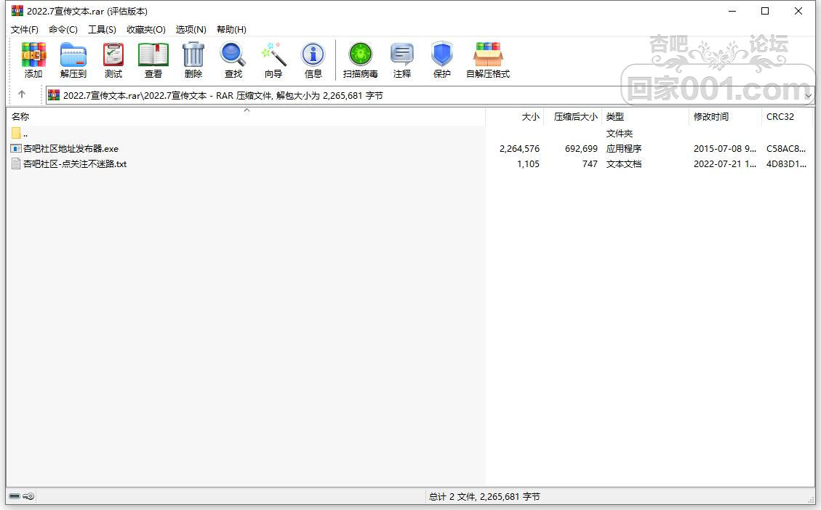Screen dimensions: 821x510
Task: Select file name 杏吧社区-点关注不迷路.txt
Action: click(x=75, y=163)
